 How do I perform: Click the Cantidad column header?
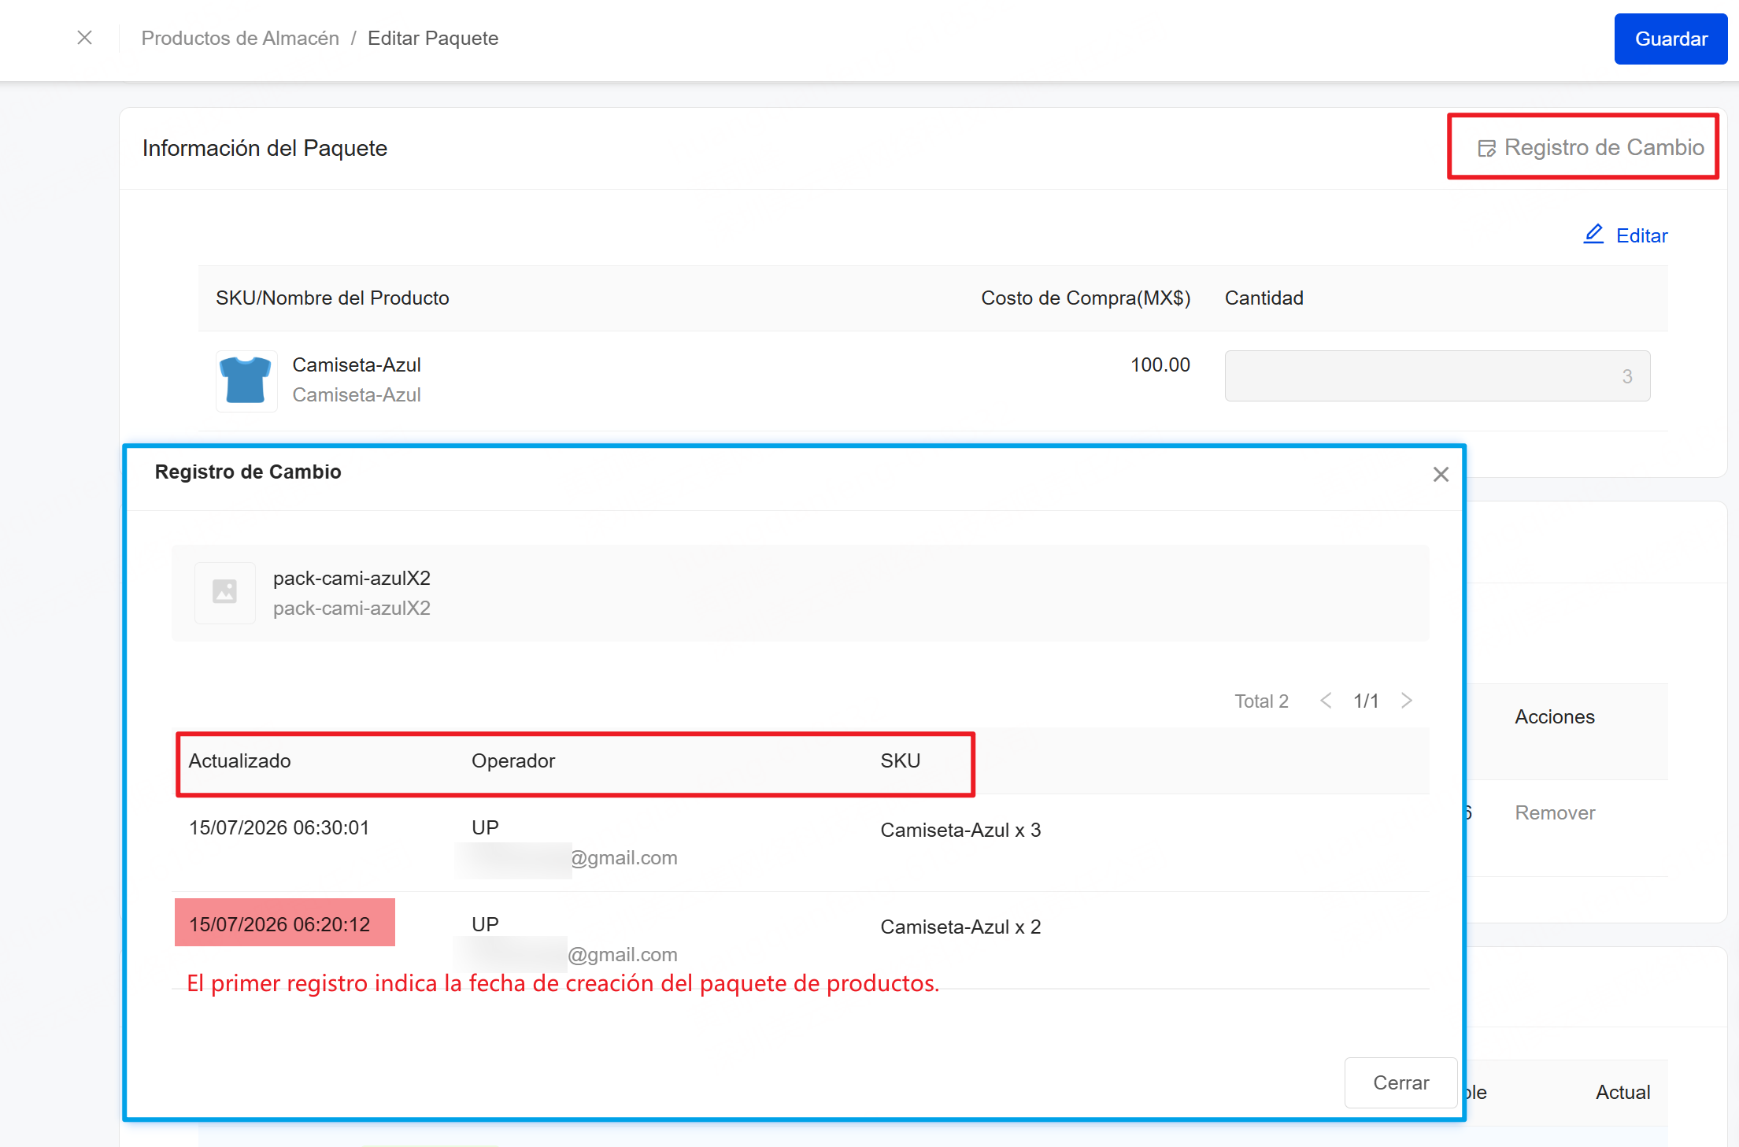tap(1264, 298)
